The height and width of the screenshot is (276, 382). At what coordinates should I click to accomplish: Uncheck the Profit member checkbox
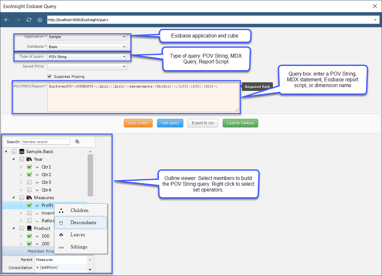29,205
